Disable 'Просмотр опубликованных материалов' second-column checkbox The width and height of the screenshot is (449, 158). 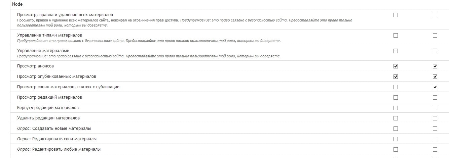click(435, 76)
